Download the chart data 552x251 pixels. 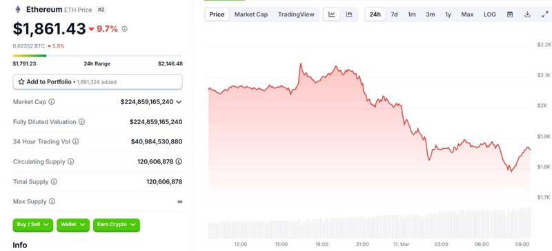click(x=527, y=14)
